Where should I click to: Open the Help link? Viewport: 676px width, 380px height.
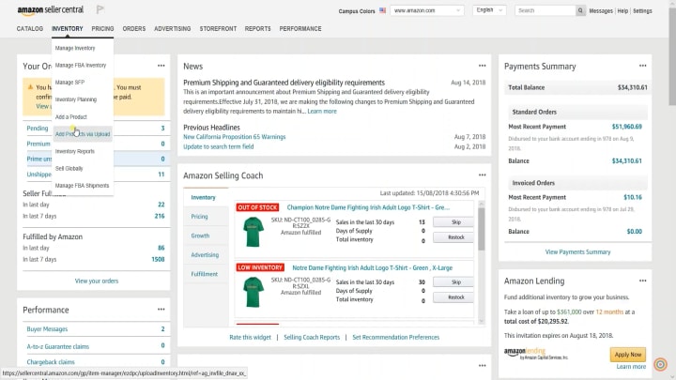622,10
